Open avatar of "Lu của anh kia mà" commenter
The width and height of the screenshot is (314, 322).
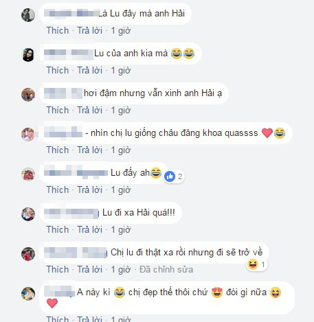[x=28, y=55]
